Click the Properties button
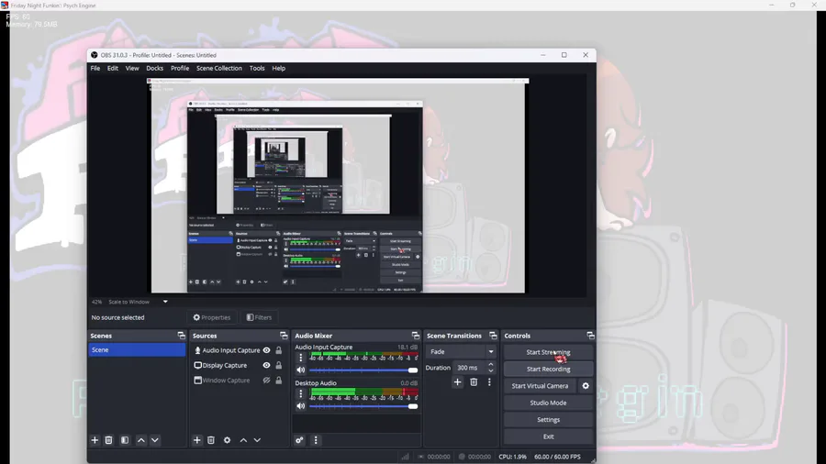Screen dimensions: 826x464 [x=212, y=317]
